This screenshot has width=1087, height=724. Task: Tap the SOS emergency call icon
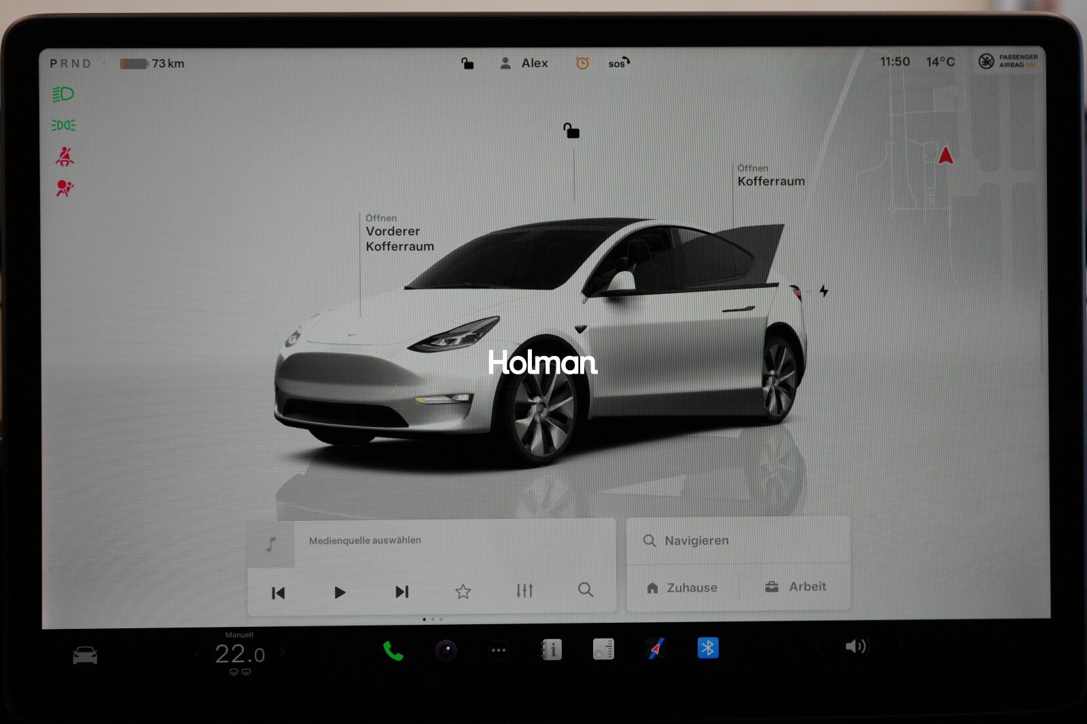pos(619,62)
